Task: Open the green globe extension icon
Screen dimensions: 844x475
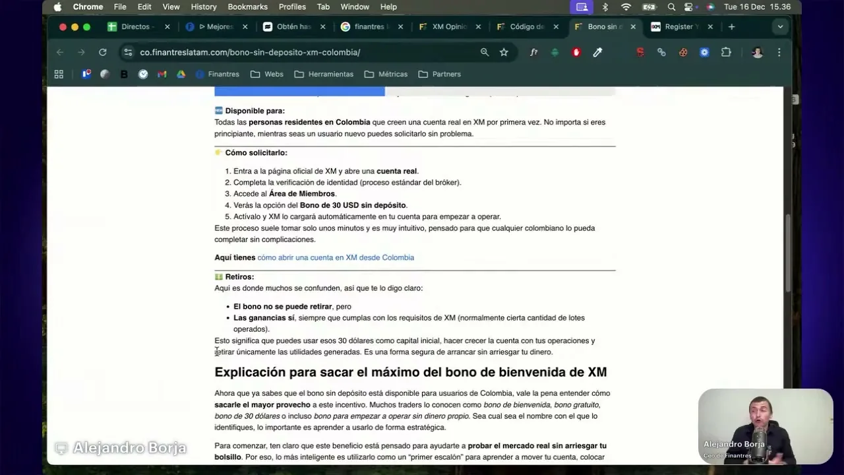Action: 555,52
